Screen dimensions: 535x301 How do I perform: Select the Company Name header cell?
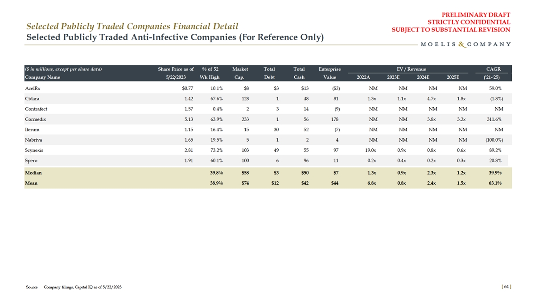(x=42, y=77)
